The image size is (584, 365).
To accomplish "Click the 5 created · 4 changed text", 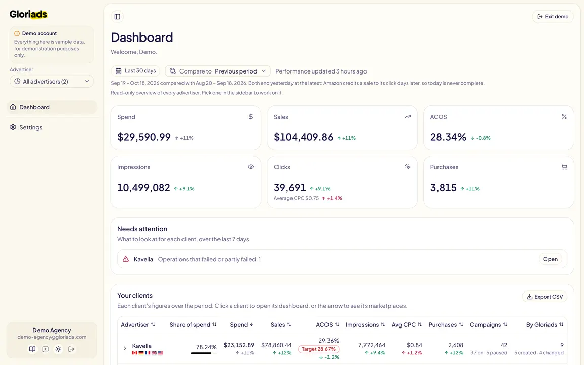I will click(x=538, y=353).
